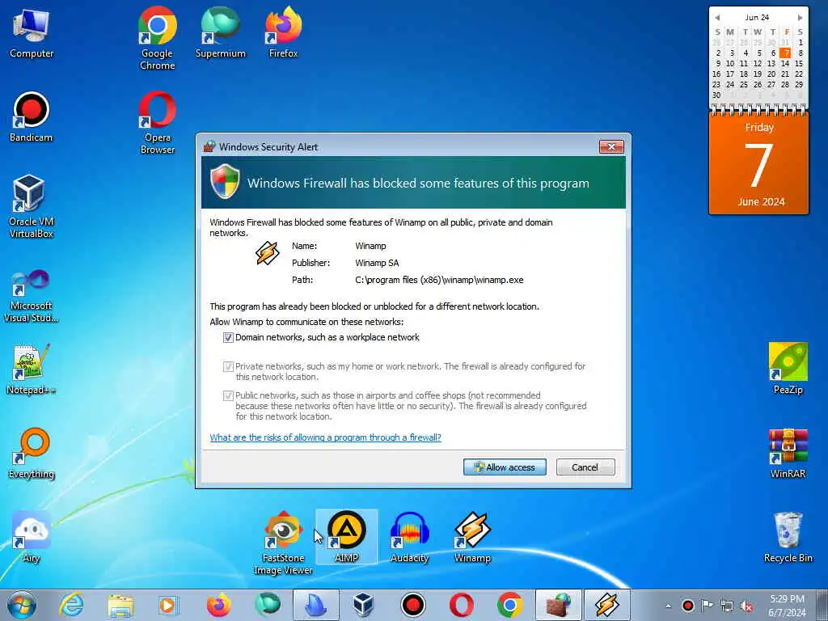Click the Bandicam tray record icon
Viewport: 828px width, 621px height.
tap(687, 606)
